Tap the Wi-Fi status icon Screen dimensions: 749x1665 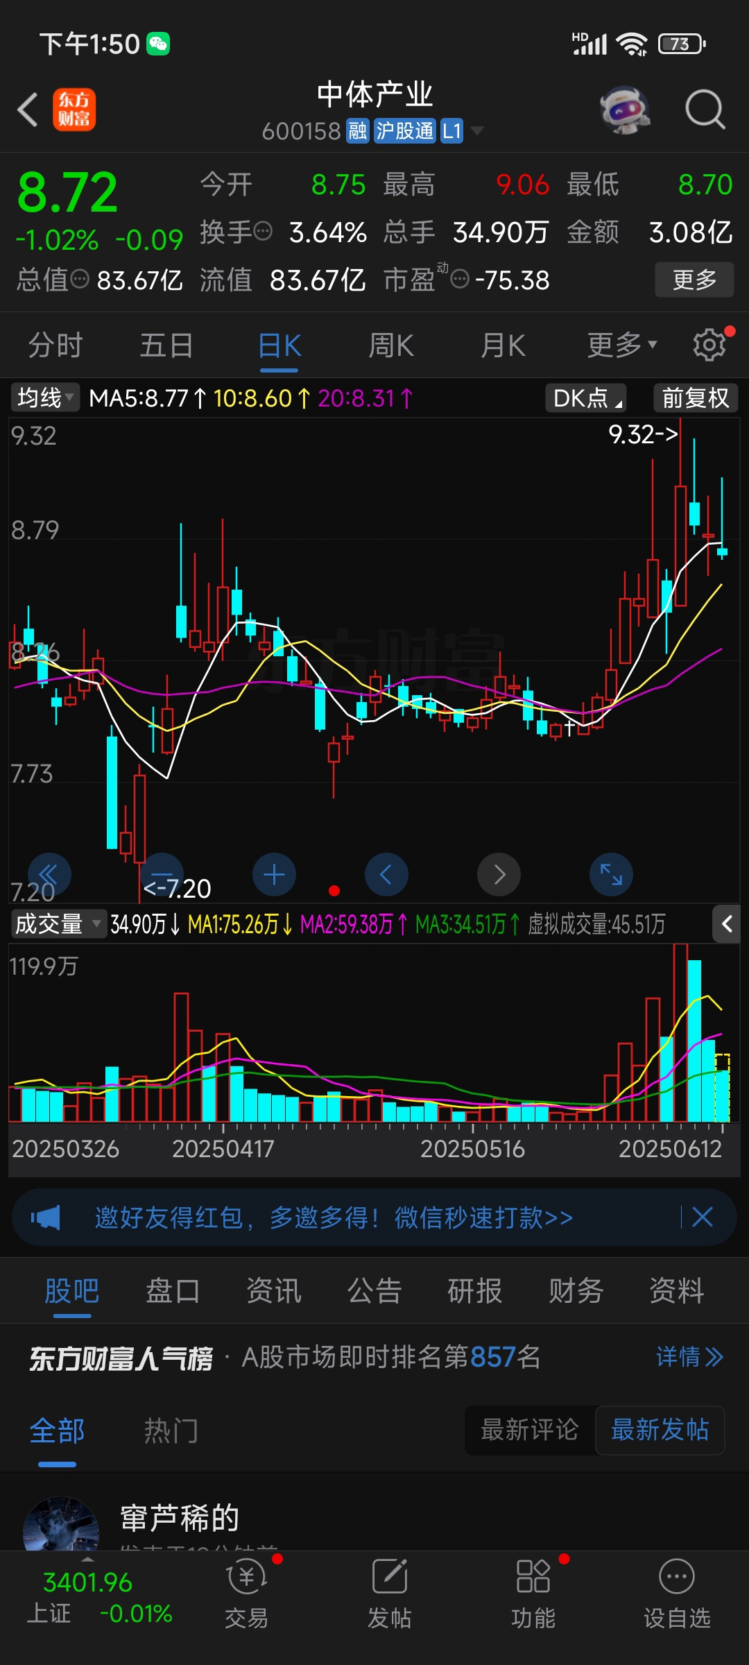point(632,44)
